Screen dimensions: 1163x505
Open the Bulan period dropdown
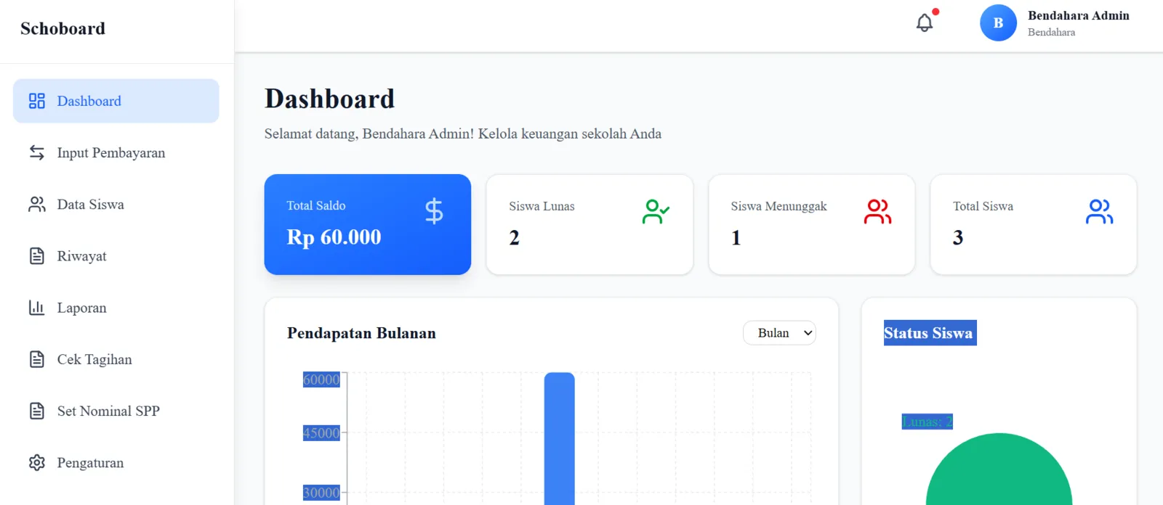[779, 333]
